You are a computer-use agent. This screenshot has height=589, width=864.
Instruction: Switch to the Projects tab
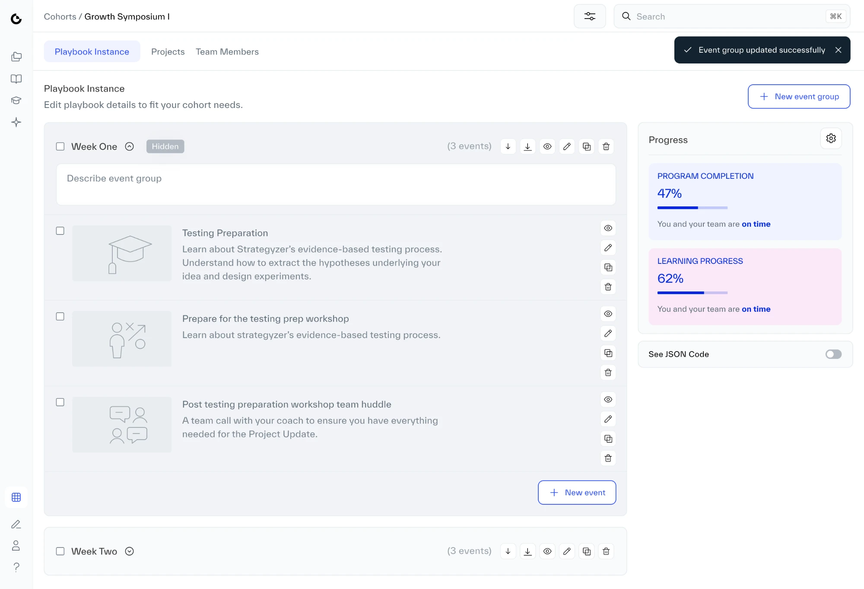tap(168, 52)
